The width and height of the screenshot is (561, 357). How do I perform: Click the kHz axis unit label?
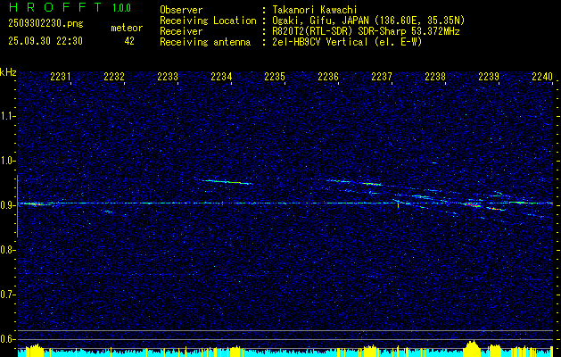(8, 72)
